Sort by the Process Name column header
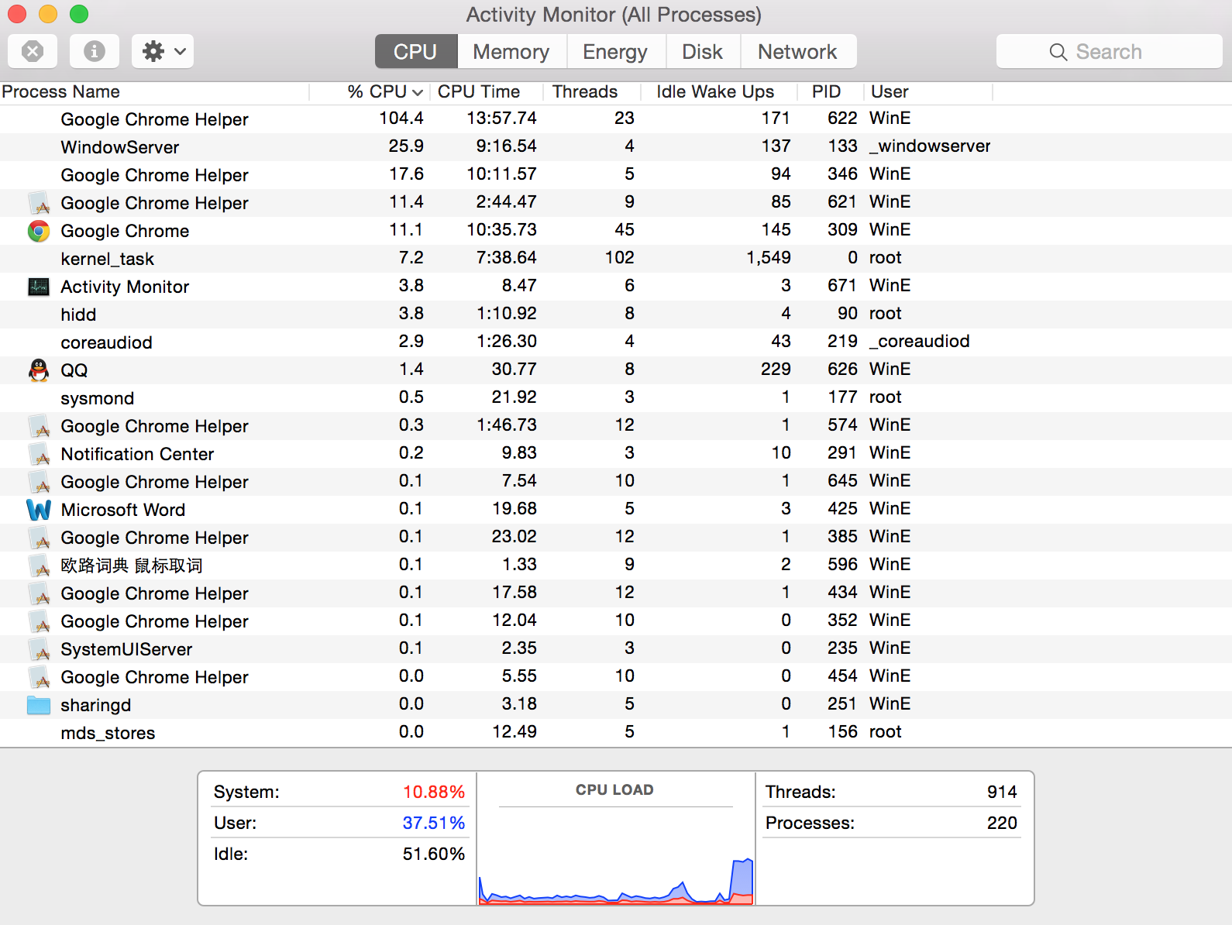 tap(155, 92)
